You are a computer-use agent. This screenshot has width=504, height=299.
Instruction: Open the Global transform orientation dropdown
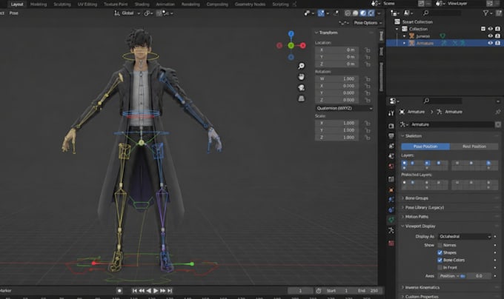click(x=127, y=13)
